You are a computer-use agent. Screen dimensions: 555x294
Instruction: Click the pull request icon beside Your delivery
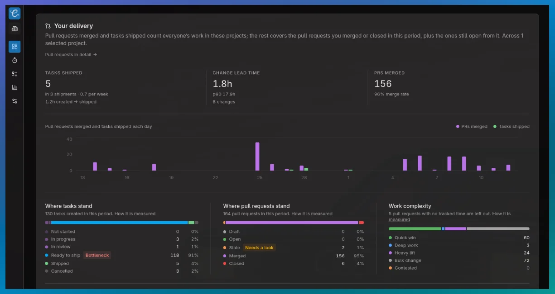click(48, 26)
